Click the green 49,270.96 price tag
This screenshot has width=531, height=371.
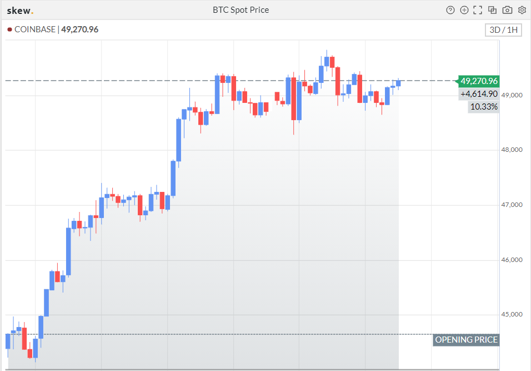click(478, 81)
